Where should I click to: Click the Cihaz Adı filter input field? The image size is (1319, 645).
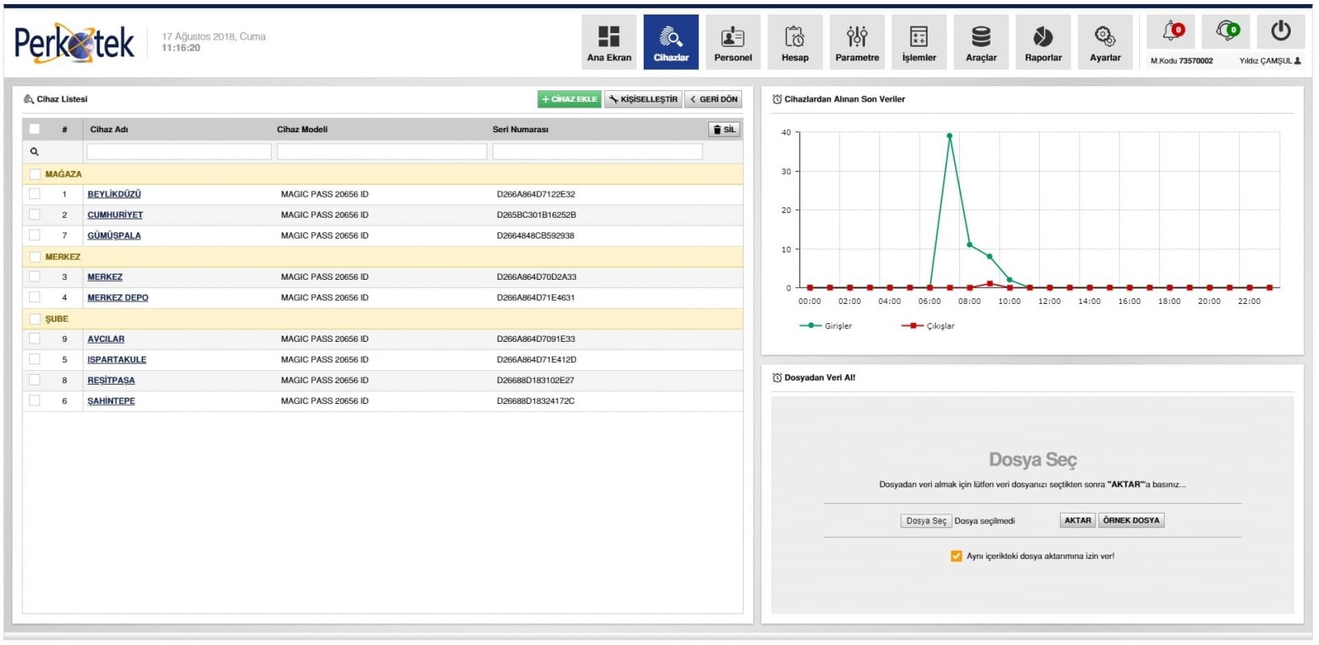pos(178,152)
